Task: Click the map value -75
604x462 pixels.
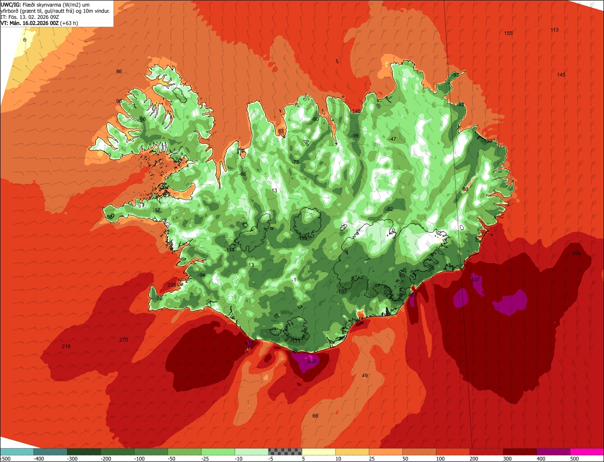Action: 295,162
